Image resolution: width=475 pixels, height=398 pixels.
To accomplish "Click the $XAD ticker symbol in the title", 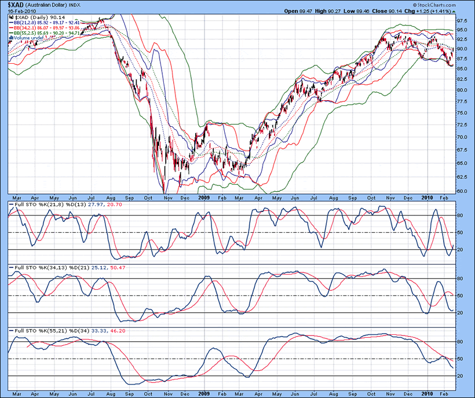I will (x=14, y=5).
